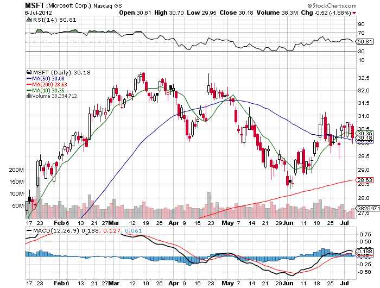Click the RSI(14) area-chart legend icon
Screen dimensions: 380x288
coord(29,20)
